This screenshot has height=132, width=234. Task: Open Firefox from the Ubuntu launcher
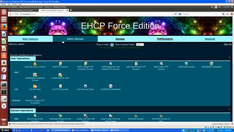(x=4, y=27)
